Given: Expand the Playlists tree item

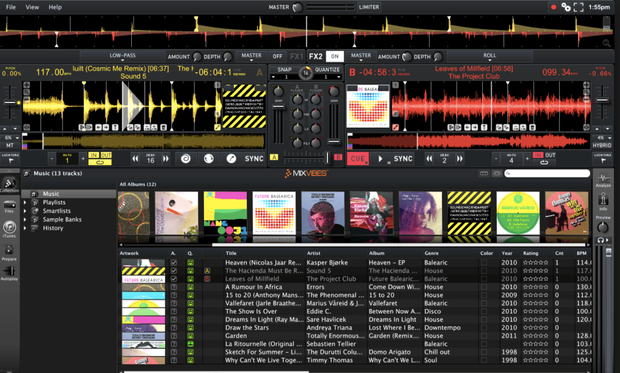Looking at the screenshot, I should click(x=25, y=203).
